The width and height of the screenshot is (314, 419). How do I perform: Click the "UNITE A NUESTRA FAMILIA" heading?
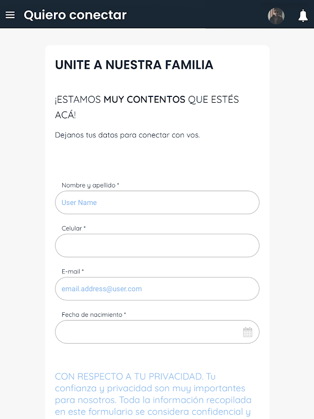point(134,65)
